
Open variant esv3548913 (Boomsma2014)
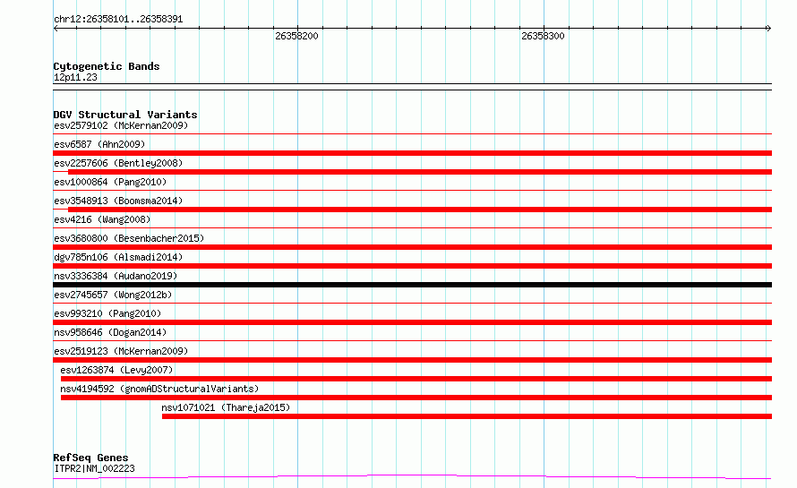[x=118, y=201]
